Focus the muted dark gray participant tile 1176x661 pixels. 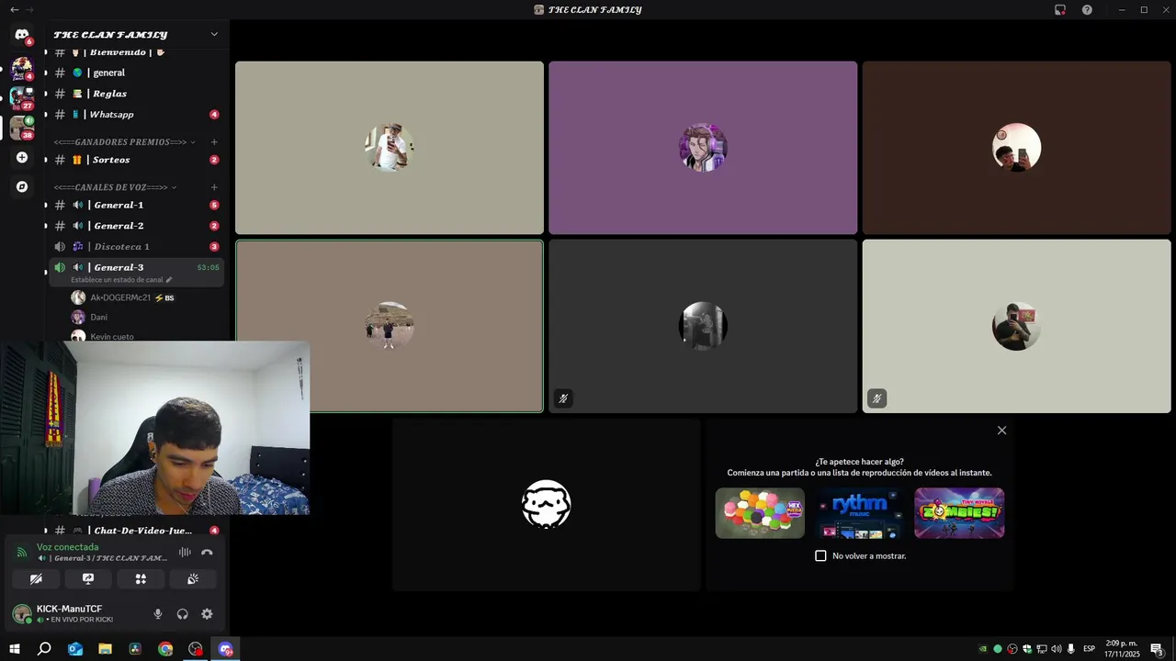pos(703,326)
